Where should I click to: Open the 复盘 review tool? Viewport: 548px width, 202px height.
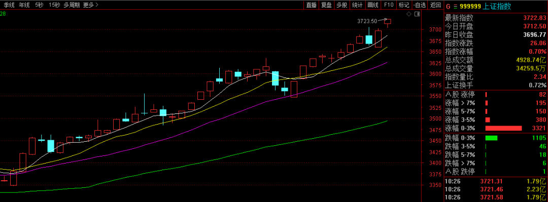[x=326, y=5]
